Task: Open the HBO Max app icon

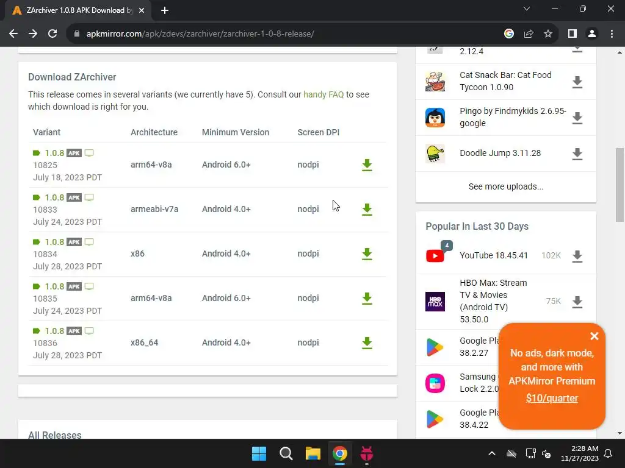Action: (x=435, y=301)
